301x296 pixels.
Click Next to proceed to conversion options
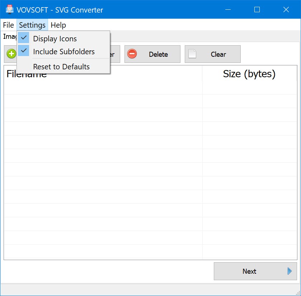(249, 271)
